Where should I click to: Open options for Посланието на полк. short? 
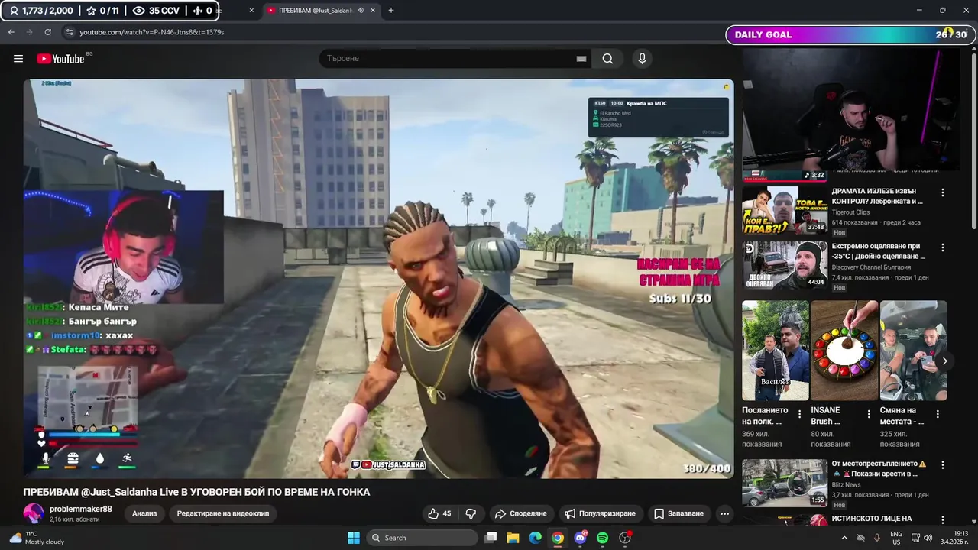click(x=799, y=414)
